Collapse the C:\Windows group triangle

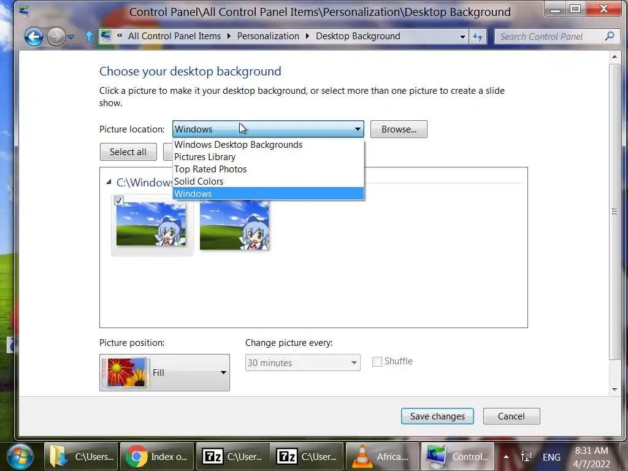109,182
